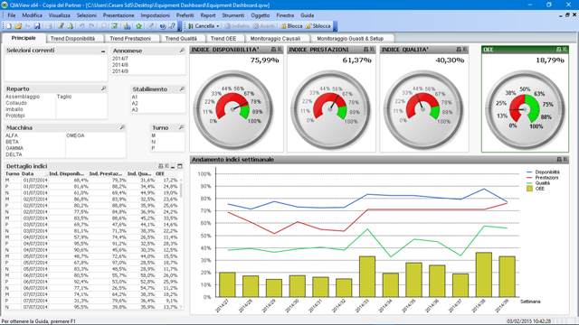Screen dimensions: 579x325
Task: Activate the What's This help pointer
Action: [172, 26]
